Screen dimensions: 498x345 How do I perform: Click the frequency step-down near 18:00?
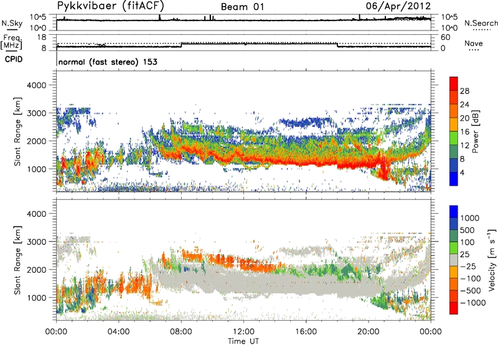coord(337,45)
